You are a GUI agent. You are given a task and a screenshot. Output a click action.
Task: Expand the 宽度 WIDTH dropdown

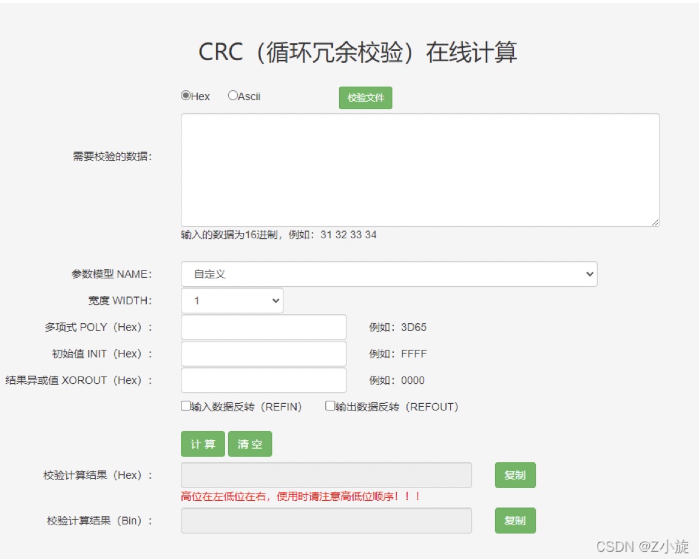click(232, 301)
